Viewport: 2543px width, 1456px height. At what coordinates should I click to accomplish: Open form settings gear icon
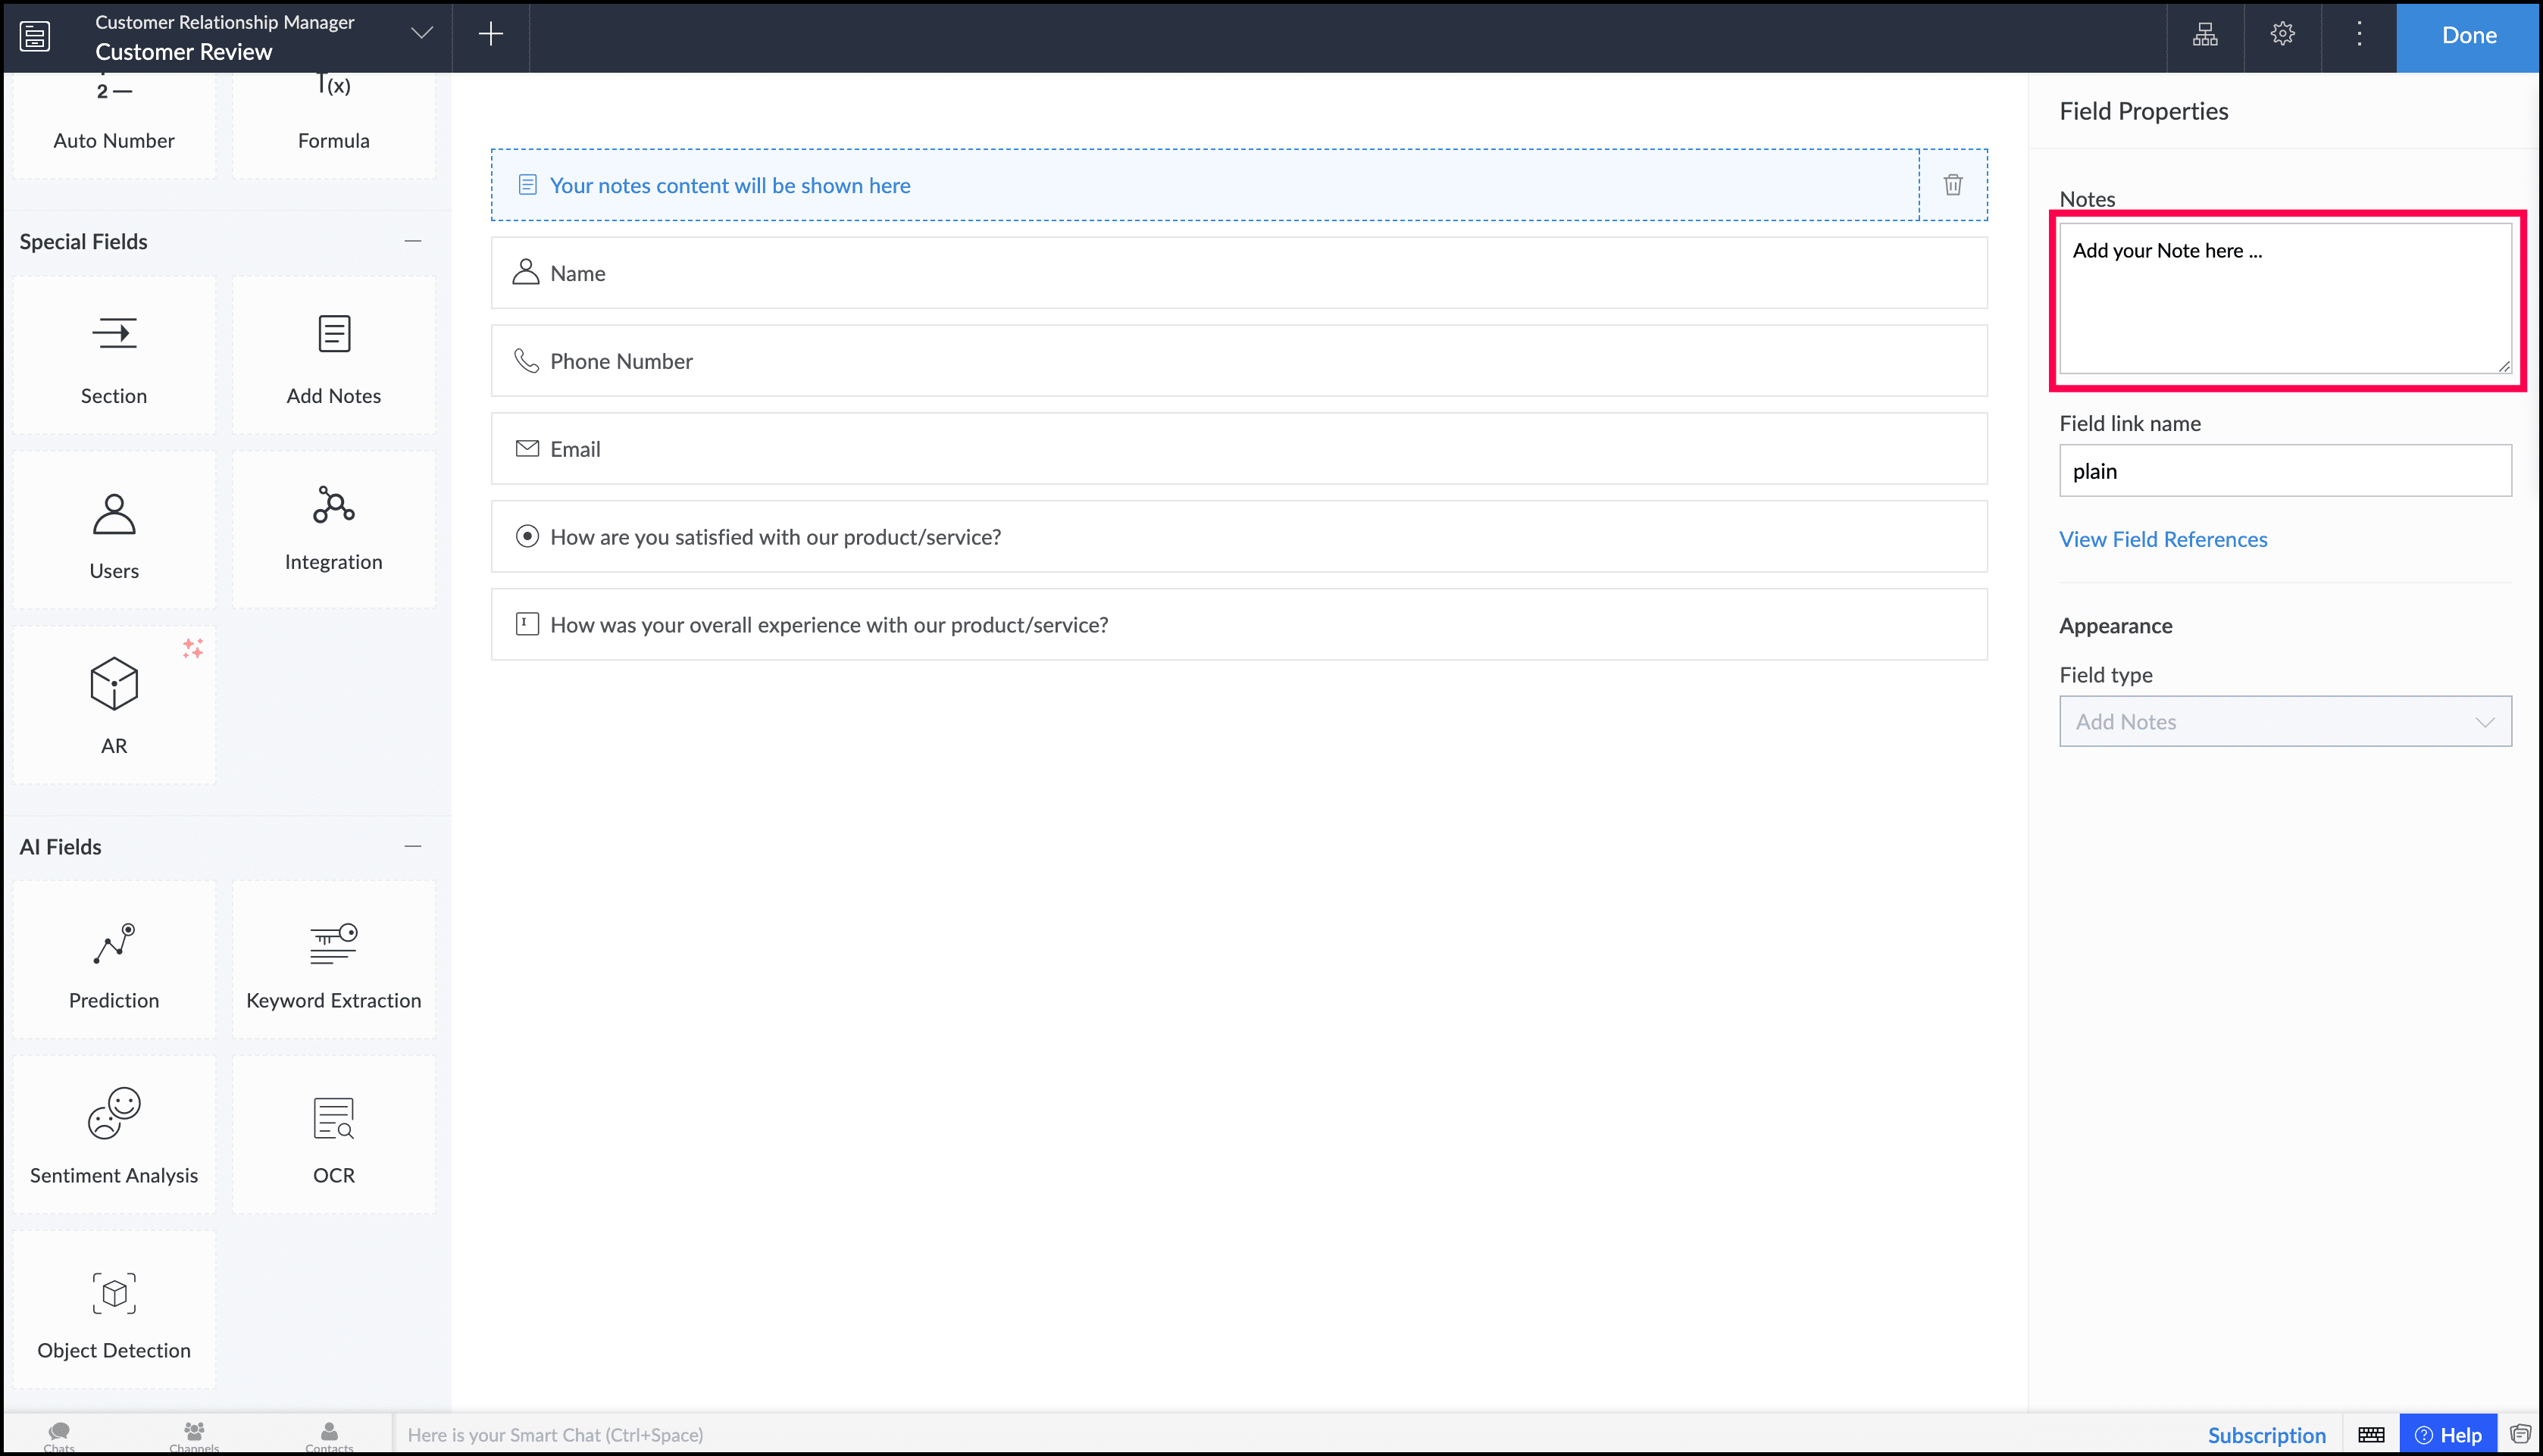[2282, 35]
